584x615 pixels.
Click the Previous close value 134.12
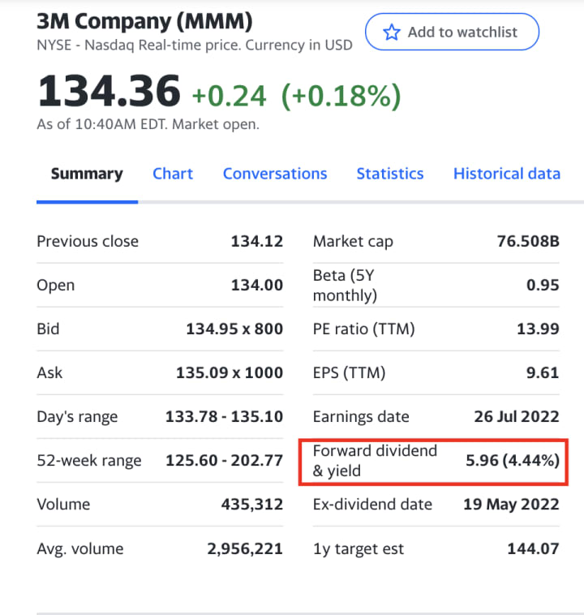[257, 241]
